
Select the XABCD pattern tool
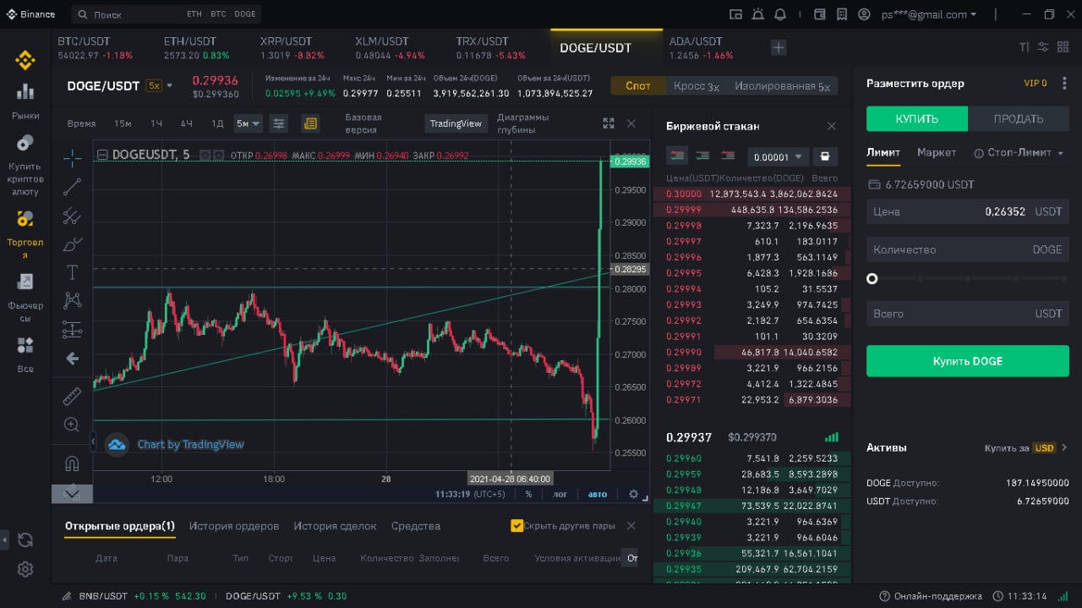[x=72, y=300]
